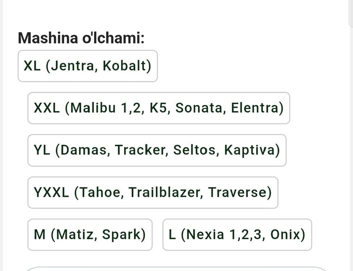Viewport: 353px width, 271px height.
Task: Select the size option for Malibu cars
Action: pos(159,108)
